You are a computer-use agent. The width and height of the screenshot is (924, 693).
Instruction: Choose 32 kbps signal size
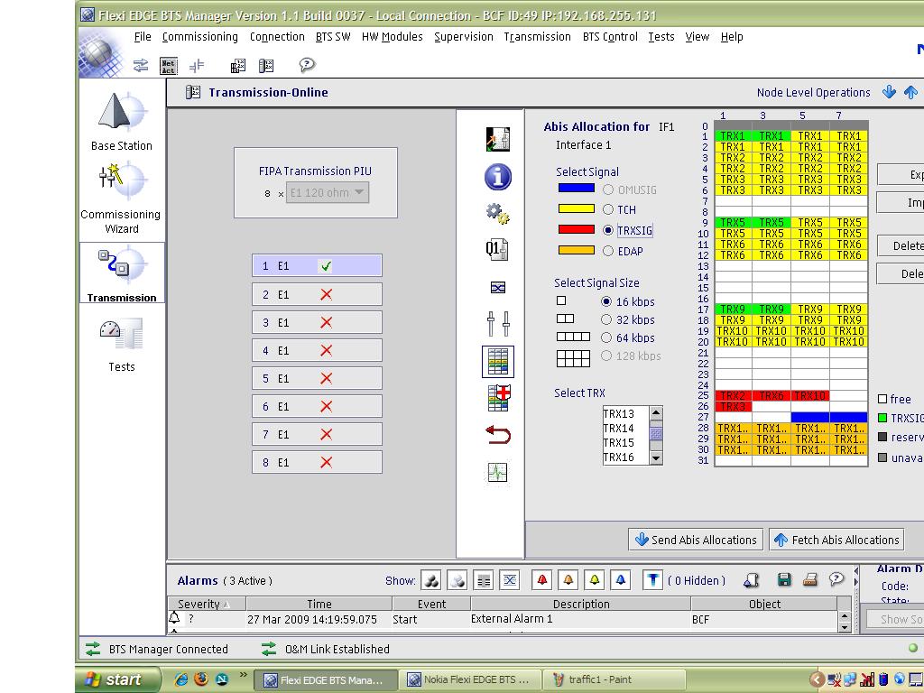607,320
